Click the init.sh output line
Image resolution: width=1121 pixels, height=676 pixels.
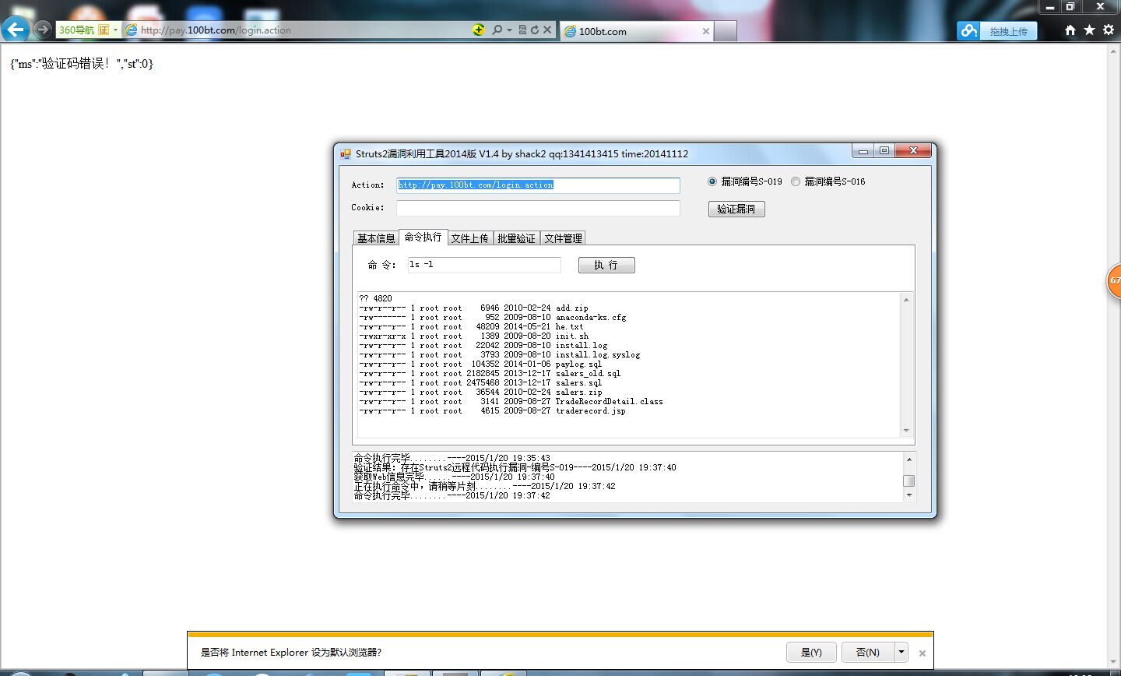[x=474, y=336]
